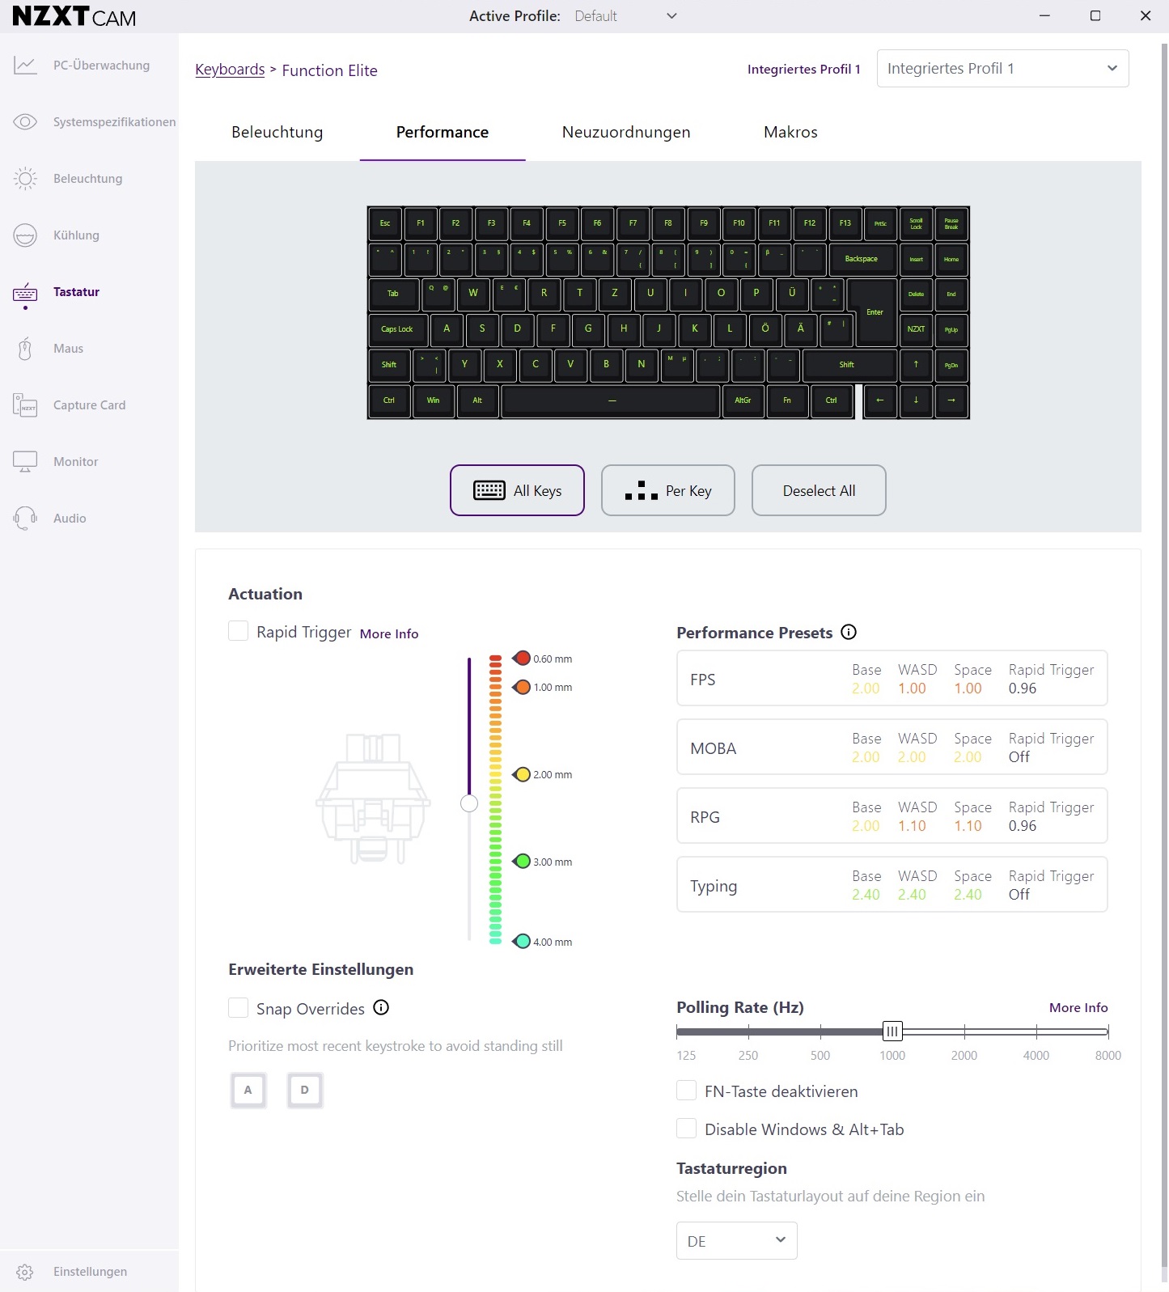The image size is (1169, 1292).
Task: Select the red 0.60 mm actuation marker
Action: click(x=522, y=659)
